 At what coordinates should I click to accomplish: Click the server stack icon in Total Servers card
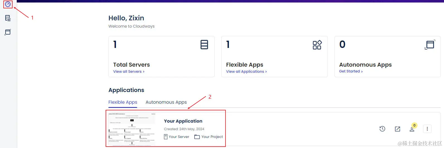204,45
